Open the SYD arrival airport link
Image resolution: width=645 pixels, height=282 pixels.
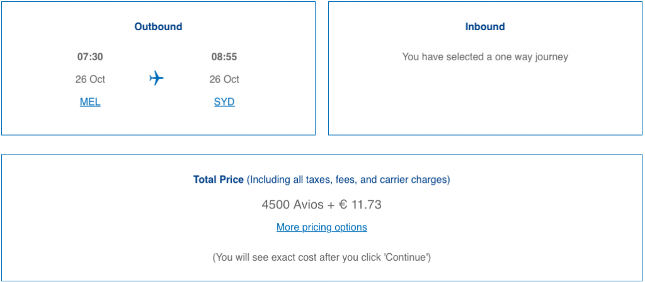tap(224, 102)
